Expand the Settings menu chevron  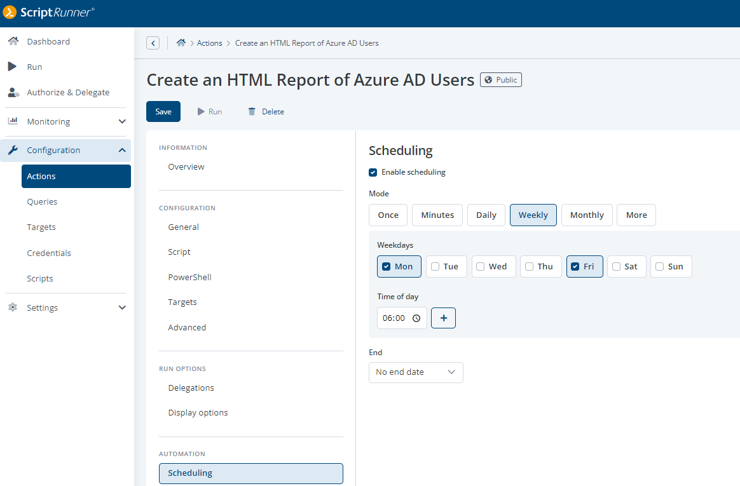pyautogui.click(x=122, y=307)
